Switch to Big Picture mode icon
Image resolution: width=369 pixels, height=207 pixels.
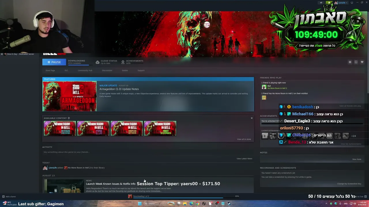(352, 3)
